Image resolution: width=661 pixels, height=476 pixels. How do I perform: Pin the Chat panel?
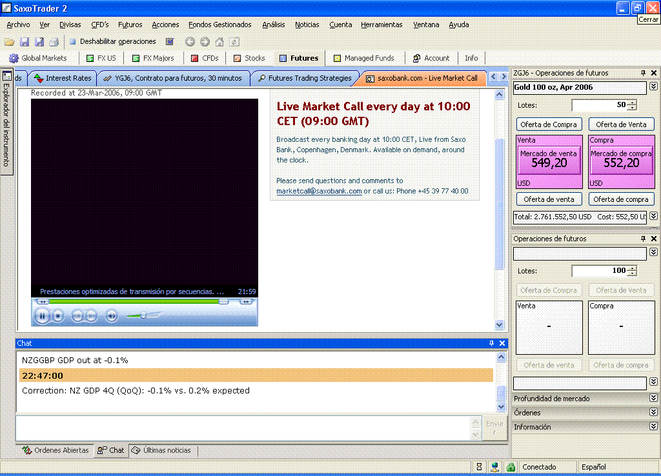coord(491,343)
